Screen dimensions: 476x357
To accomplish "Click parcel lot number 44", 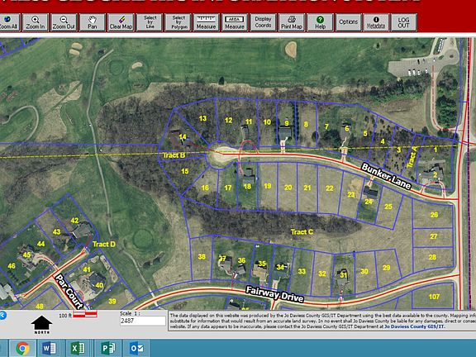I will coord(40,244).
